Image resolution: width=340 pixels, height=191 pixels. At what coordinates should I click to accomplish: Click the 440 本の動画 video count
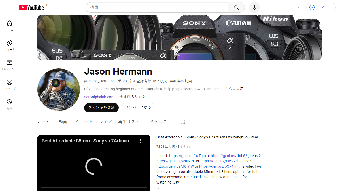(181, 81)
